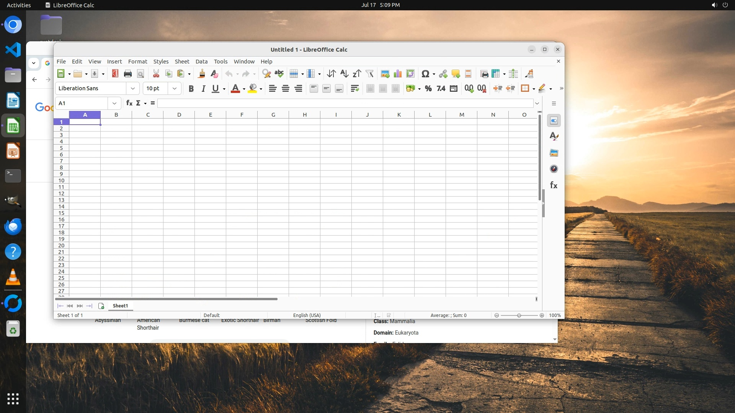Toggle Wrap Text for cells
Viewport: 735px width, 413px height.
(354, 89)
